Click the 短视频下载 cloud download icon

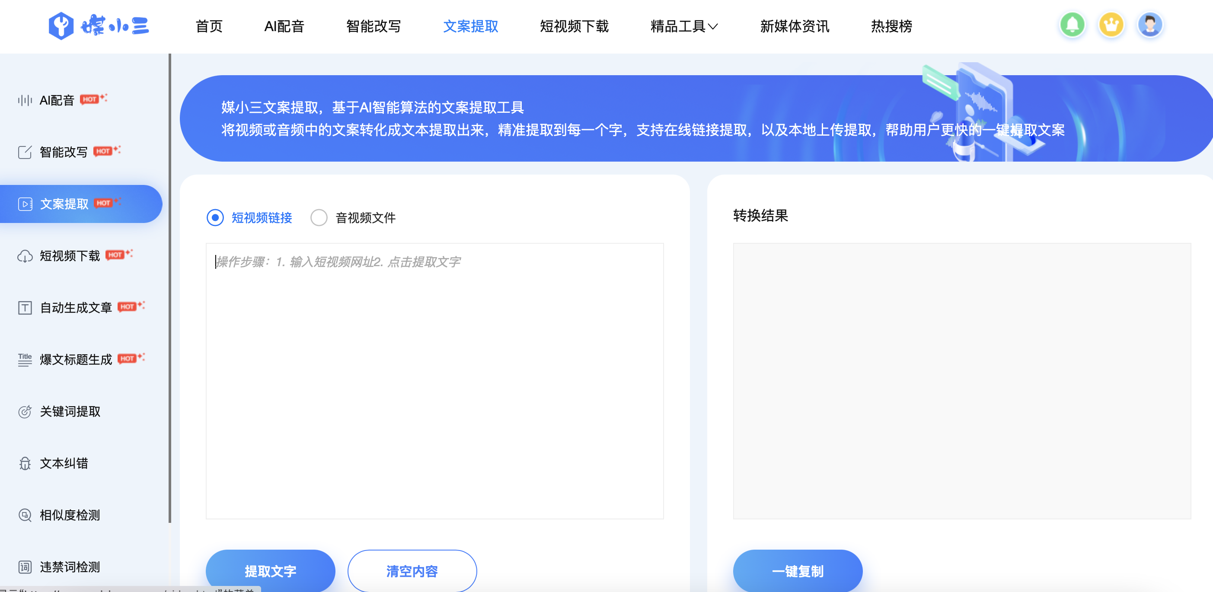pos(25,256)
